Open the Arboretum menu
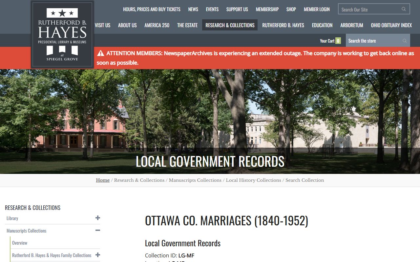The height and width of the screenshot is (262, 420). pos(351,25)
